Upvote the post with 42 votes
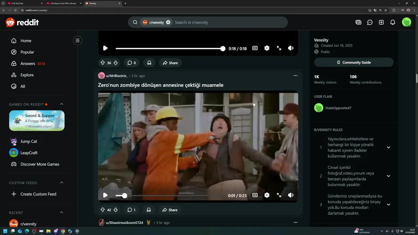This screenshot has height=235, width=418. 103,210
